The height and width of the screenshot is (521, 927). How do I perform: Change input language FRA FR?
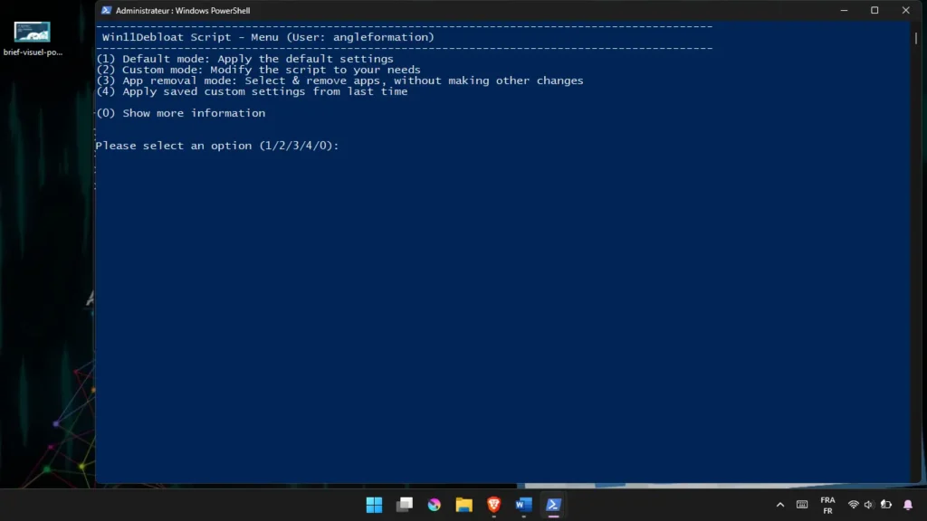(827, 505)
